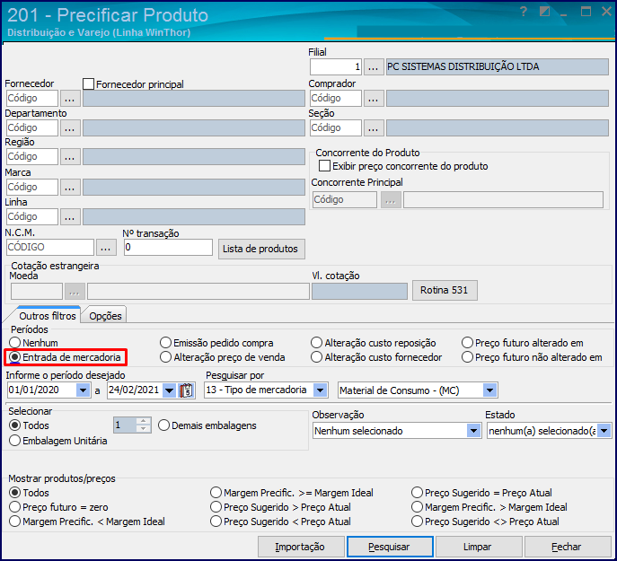Open calendar icon beside end date
617x561 pixels.
[187, 390]
